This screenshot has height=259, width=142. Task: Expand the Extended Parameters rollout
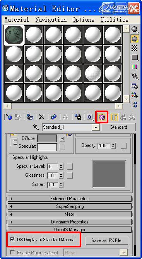click(x=70, y=199)
